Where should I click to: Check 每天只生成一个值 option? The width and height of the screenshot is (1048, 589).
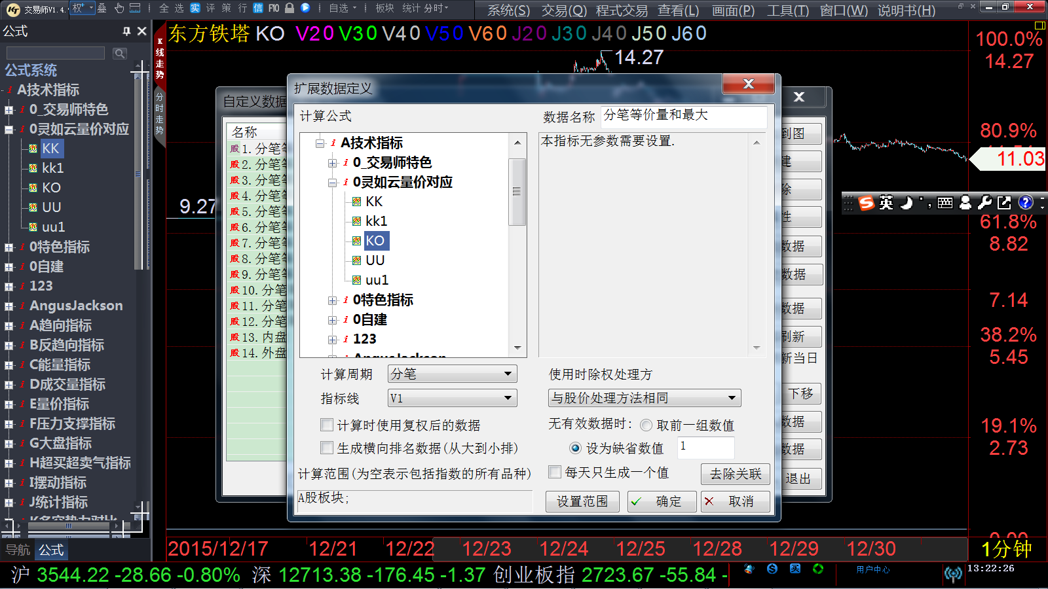(x=555, y=472)
